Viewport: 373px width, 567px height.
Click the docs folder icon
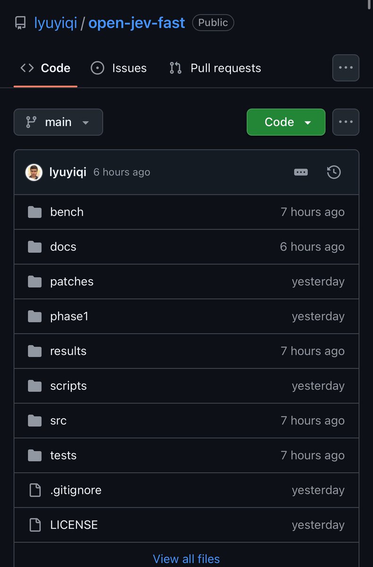(x=34, y=247)
